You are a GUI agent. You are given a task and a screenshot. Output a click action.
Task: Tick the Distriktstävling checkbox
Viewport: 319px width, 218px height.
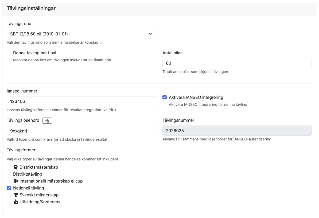point(9,174)
